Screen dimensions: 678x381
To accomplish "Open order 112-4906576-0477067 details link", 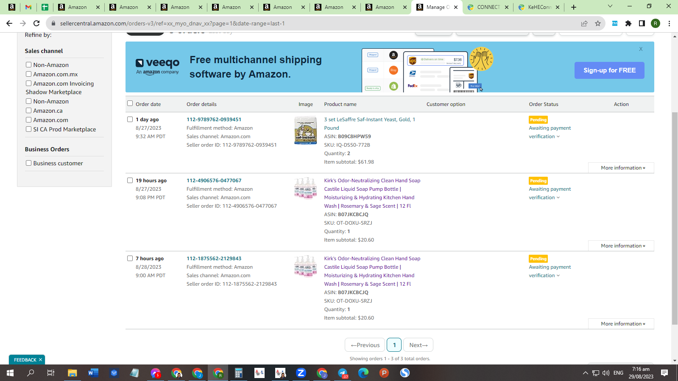I will pyautogui.click(x=214, y=181).
